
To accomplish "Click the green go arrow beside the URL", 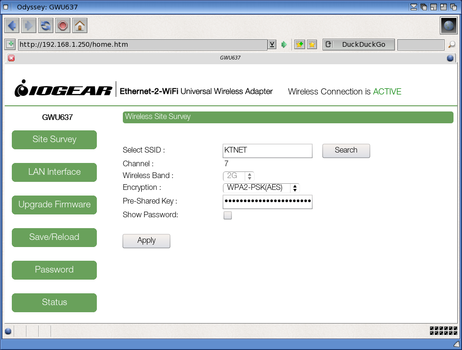I will 284,44.
